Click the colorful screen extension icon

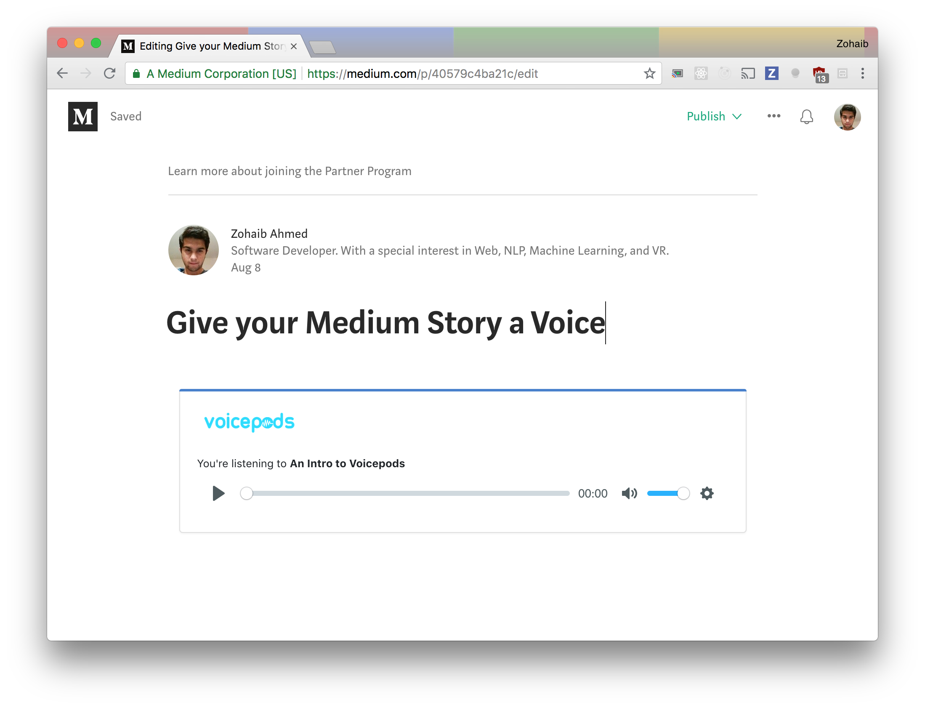point(677,73)
